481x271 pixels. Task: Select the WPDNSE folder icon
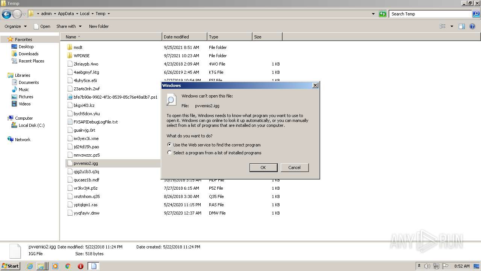click(x=70, y=56)
